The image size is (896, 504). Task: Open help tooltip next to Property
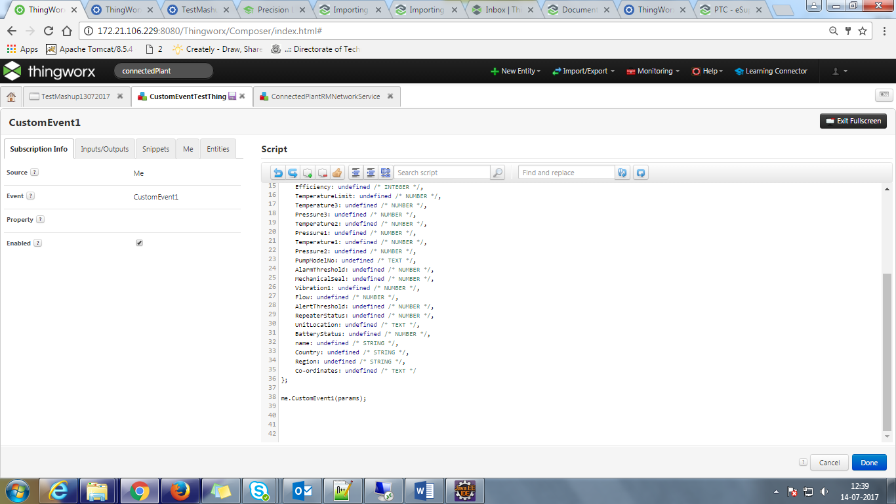(x=40, y=220)
